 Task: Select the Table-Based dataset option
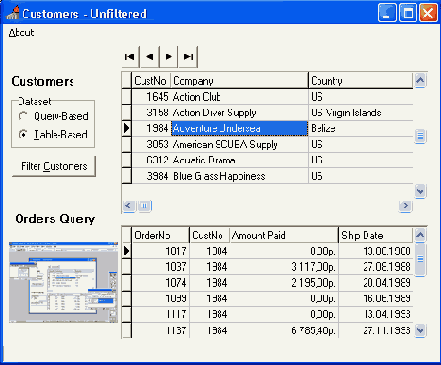54,134
